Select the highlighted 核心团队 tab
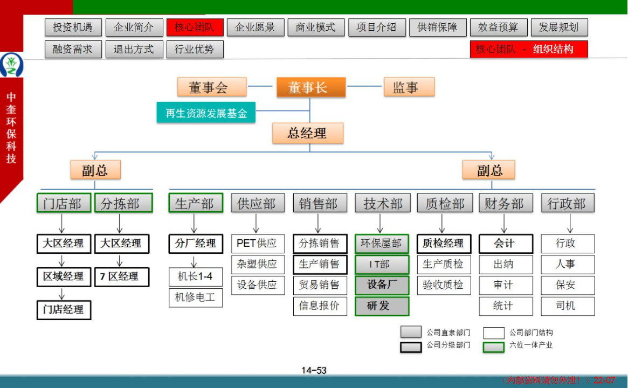This screenshot has height=388, width=628. 195,27
